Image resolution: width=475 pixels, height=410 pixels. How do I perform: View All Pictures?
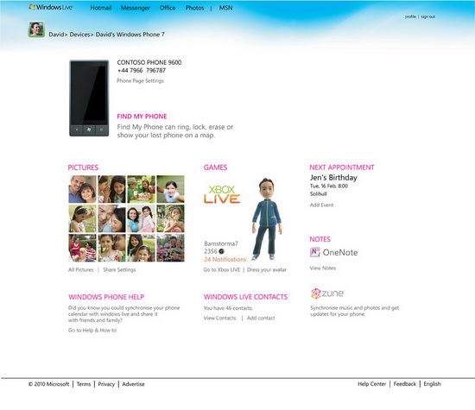81,270
